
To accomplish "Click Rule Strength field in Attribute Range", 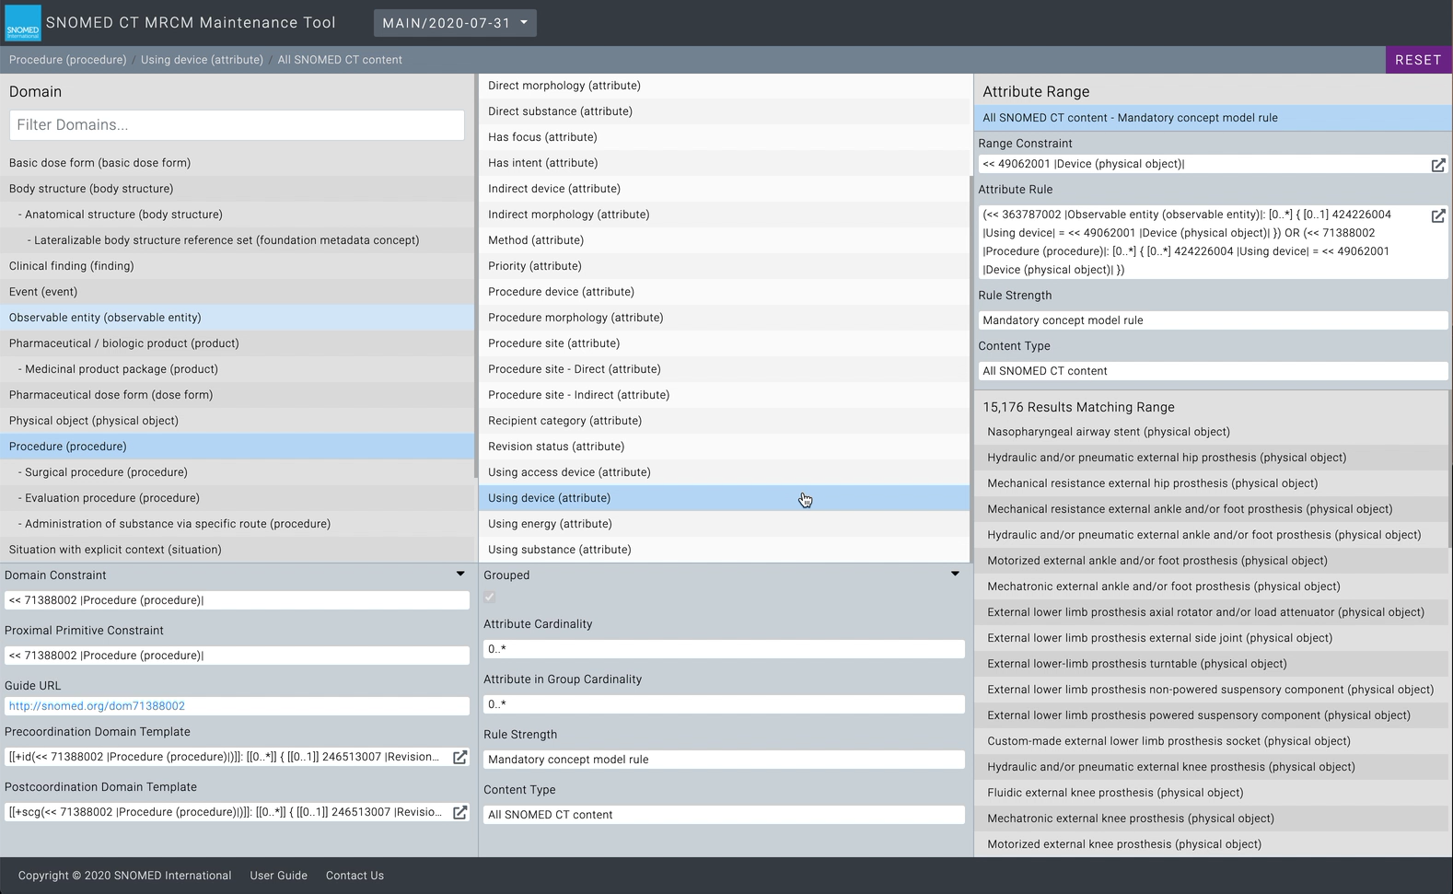I will click(x=1213, y=320).
